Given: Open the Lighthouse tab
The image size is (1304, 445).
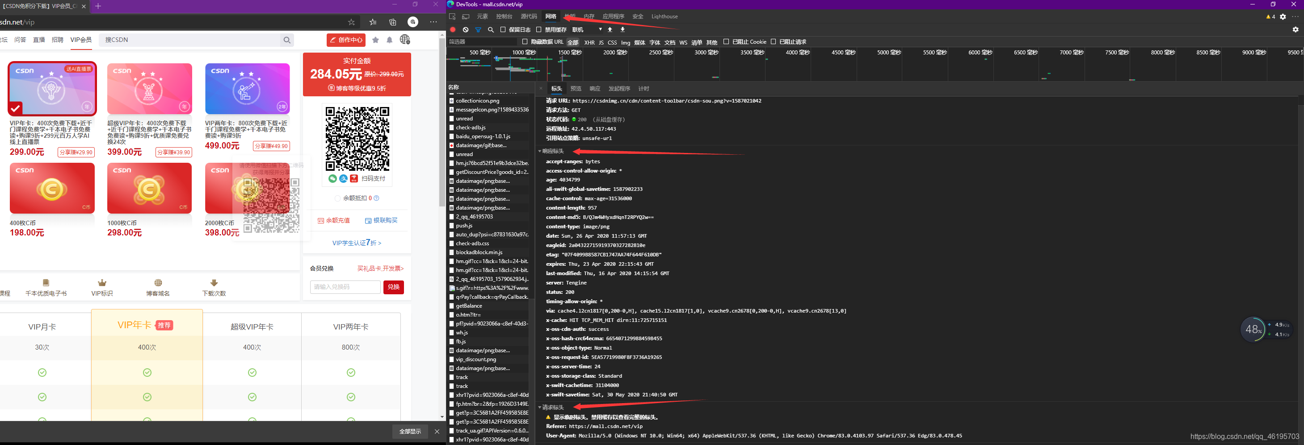Looking at the screenshot, I should pos(665,16).
